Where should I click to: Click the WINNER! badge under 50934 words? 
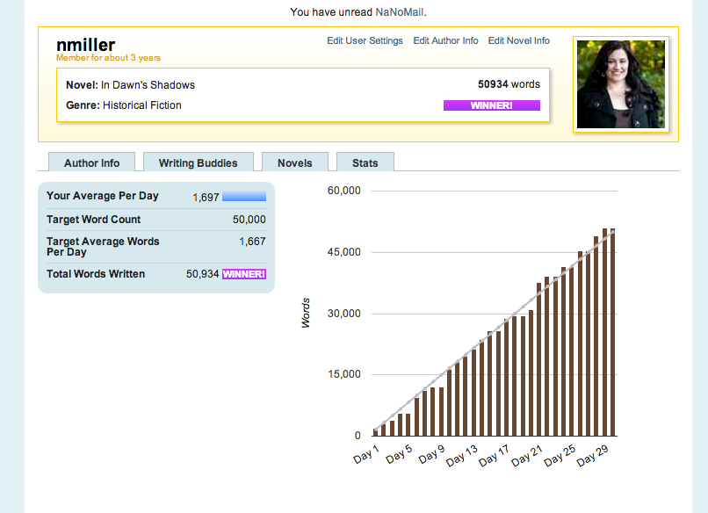492,105
